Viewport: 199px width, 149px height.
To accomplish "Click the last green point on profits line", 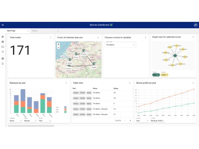I will [x=194, y=103].
